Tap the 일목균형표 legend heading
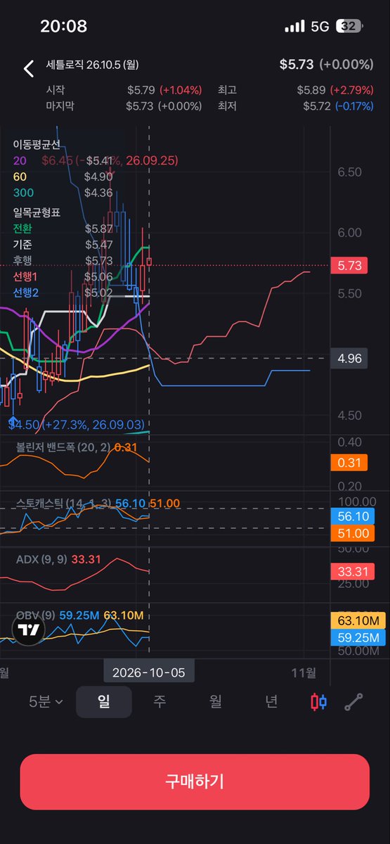 [x=37, y=212]
